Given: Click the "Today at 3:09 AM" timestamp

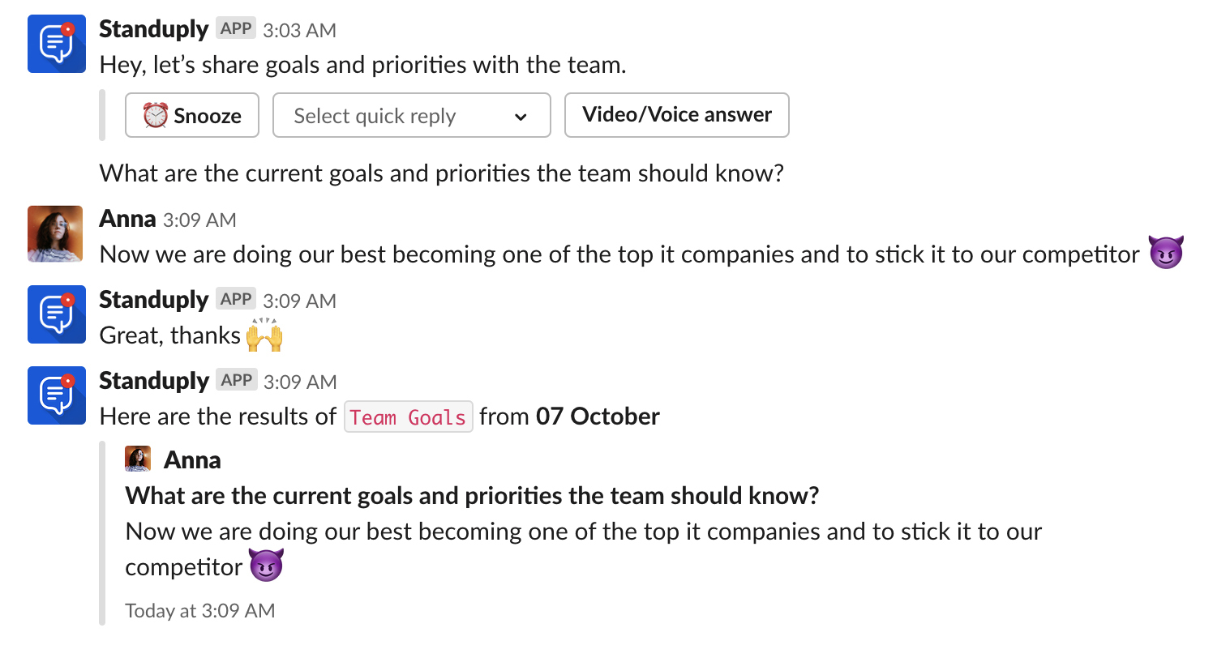Looking at the screenshot, I should (199, 610).
